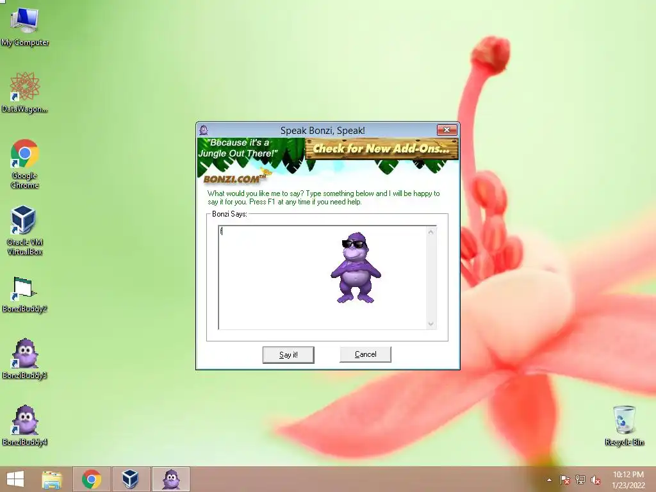The image size is (656, 492).
Task: Open the My Computer desktop icon
Action: [25, 26]
